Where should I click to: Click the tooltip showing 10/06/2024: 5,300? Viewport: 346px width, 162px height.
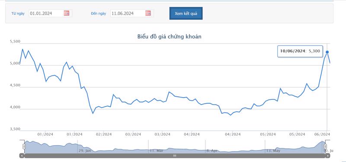point(300,51)
